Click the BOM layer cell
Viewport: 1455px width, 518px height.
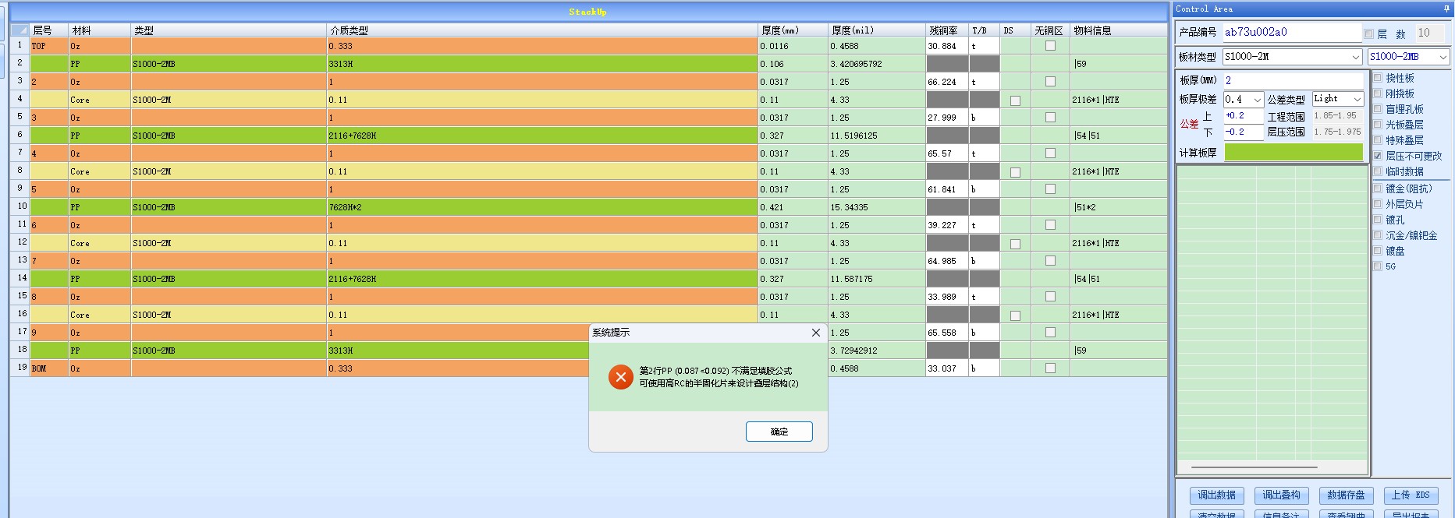pyautogui.click(x=49, y=368)
